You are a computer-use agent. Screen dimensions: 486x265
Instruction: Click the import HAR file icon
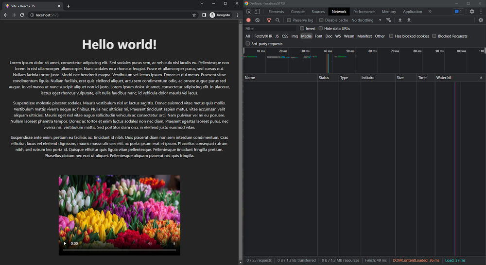(x=400, y=20)
